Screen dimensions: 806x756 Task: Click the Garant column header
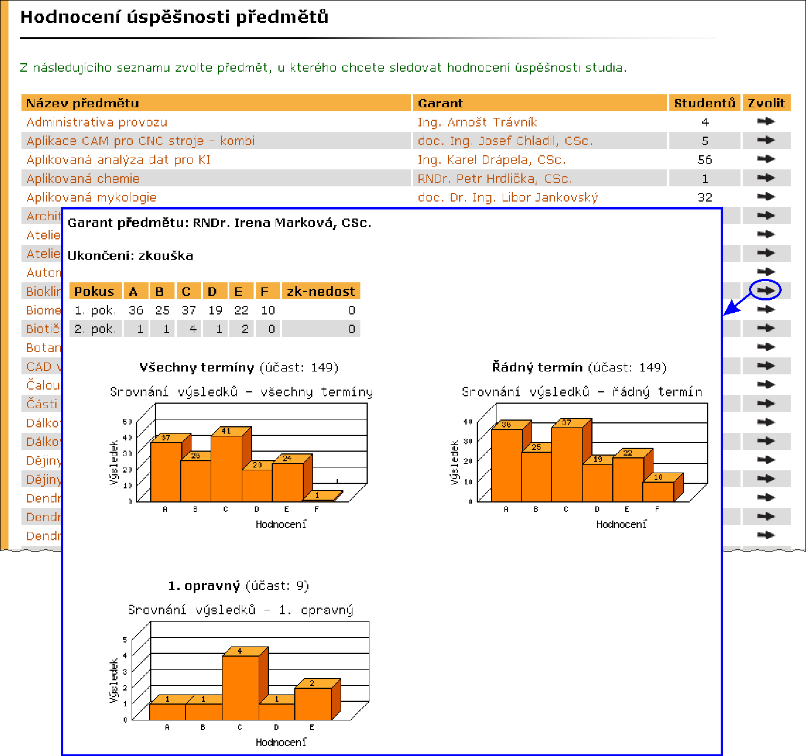(x=540, y=103)
